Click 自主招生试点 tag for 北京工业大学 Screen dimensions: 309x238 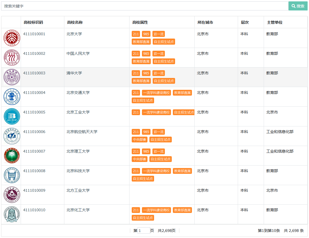tap(184, 112)
